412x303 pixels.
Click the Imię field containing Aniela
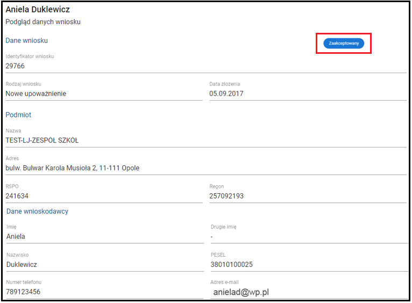104,236
